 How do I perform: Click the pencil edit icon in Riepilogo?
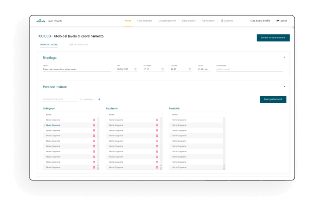point(284,57)
